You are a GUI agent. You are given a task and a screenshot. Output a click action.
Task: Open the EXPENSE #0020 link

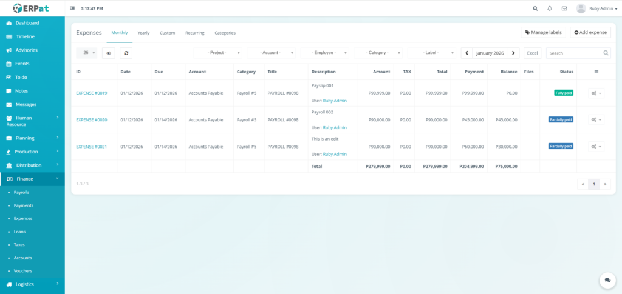(x=91, y=120)
